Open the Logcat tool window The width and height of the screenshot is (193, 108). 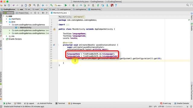(x=29, y=103)
